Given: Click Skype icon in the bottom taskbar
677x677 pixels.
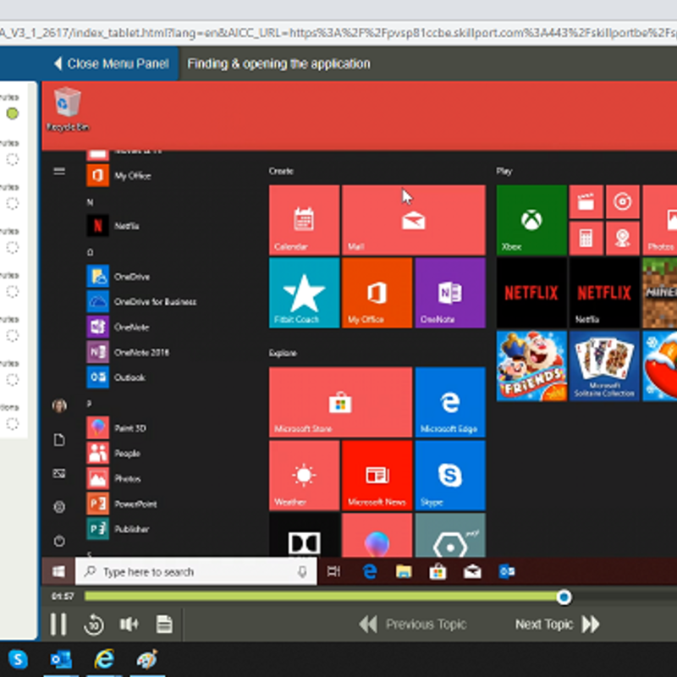Looking at the screenshot, I should pyautogui.click(x=18, y=659).
